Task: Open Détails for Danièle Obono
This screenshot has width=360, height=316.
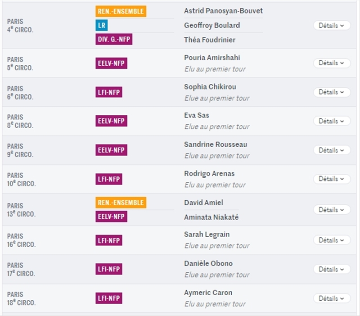Action: pyautogui.click(x=332, y=269)
